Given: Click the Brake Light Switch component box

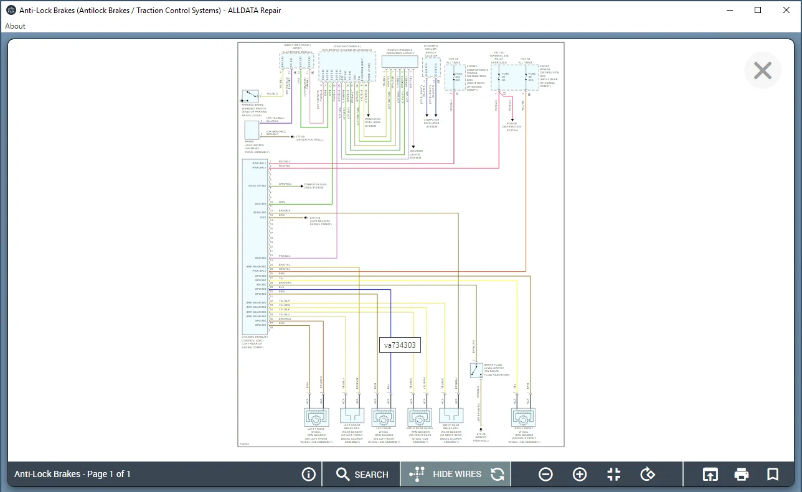Looking at the screenshot, I should (x=252, y=130).
